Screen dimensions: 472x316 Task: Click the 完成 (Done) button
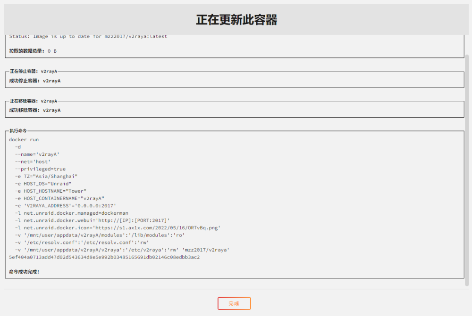point(234,303)
